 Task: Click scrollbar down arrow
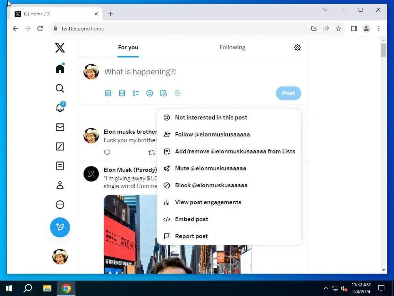coord(384,270)
